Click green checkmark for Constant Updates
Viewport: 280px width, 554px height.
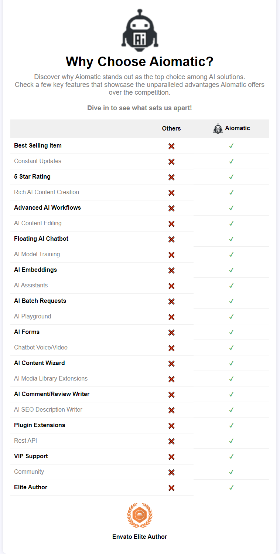click(x=231, y=161)
